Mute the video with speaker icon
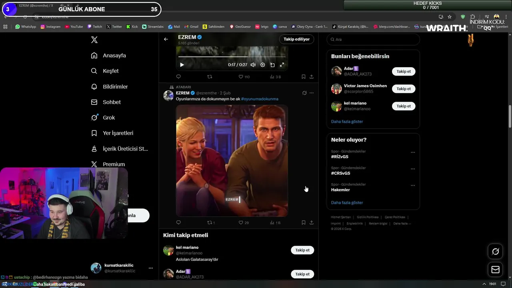 click(x=253, y=65)
